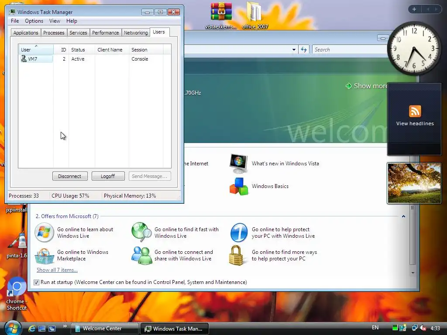Click the Show Desktop Quick Launch icon
The image size is (447, 335).
(x=42, y=328)
